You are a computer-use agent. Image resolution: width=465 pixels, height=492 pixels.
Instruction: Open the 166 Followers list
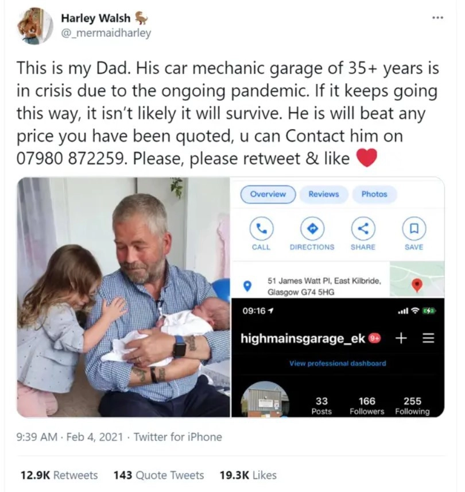[367, 406]
